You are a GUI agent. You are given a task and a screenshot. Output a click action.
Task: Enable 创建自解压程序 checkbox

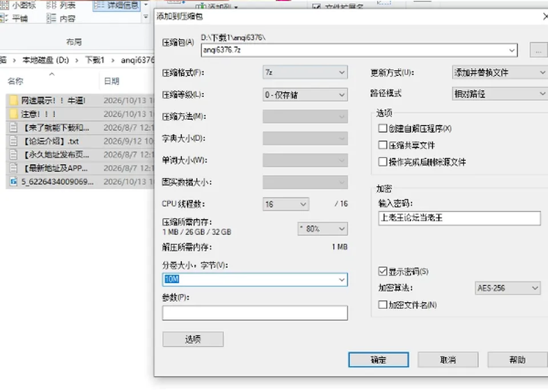pos(382,128)
